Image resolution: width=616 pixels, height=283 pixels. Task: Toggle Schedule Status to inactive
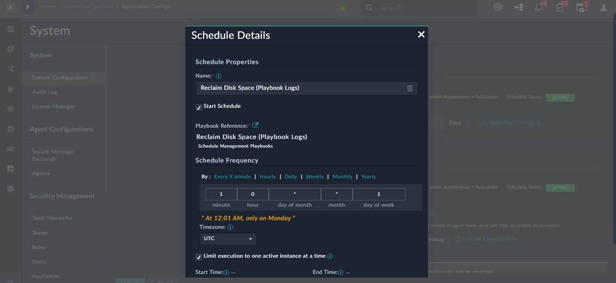pos(560,97)
